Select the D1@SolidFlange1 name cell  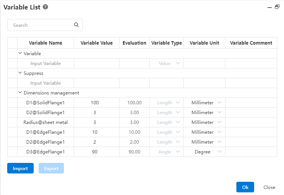point(45,103)
